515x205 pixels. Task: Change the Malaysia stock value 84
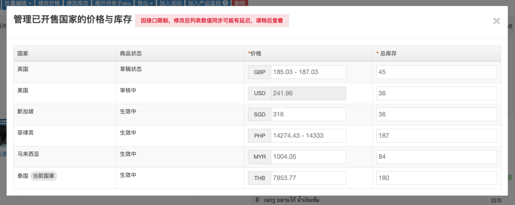tap(436, 157)
